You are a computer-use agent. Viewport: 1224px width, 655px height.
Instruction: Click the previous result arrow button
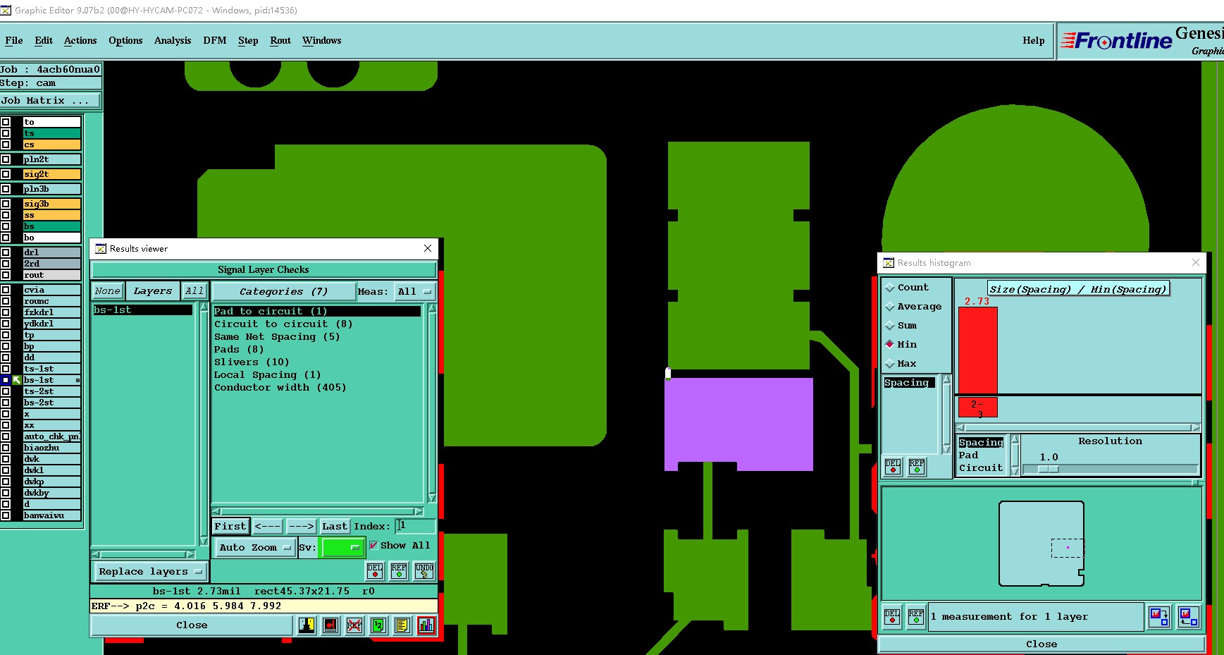click(x=268, y=526)
